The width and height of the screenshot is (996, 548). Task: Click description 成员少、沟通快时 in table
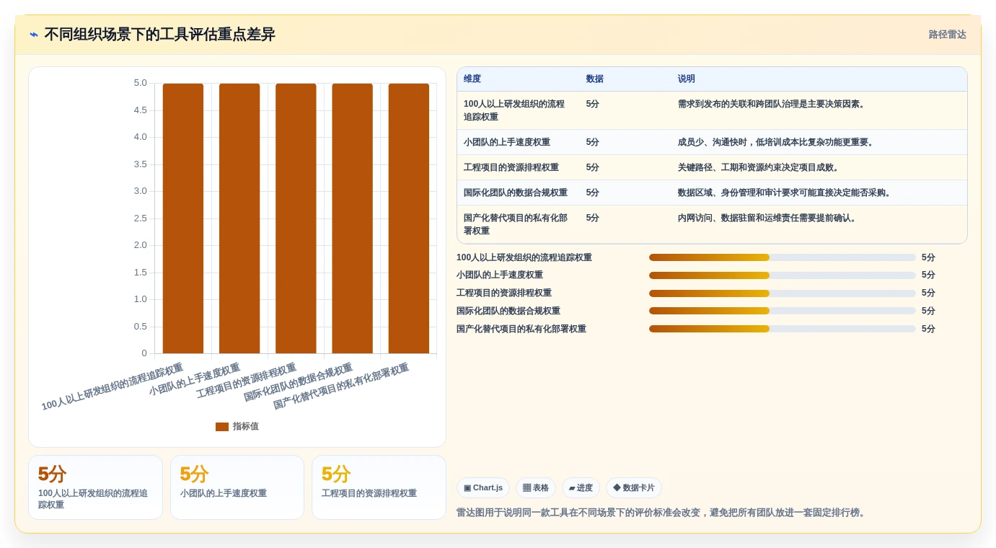[777, 142]
